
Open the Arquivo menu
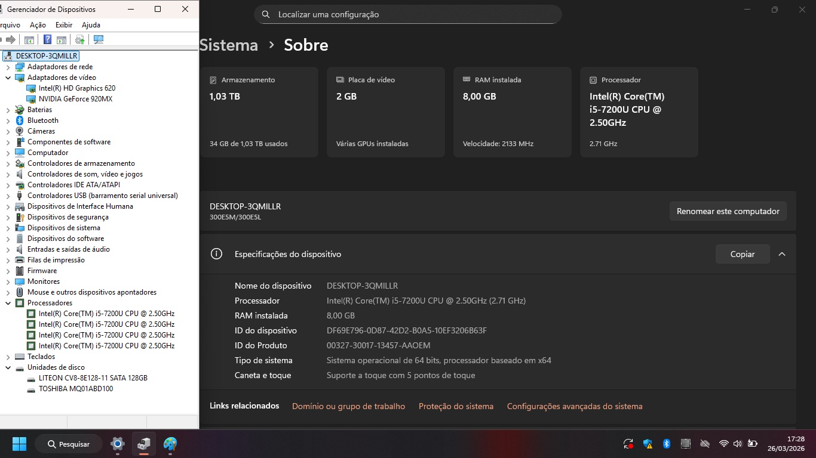(x=10, y=25)
